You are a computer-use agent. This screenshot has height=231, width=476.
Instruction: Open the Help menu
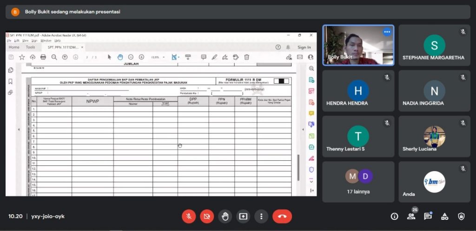(x=58, y=40)
